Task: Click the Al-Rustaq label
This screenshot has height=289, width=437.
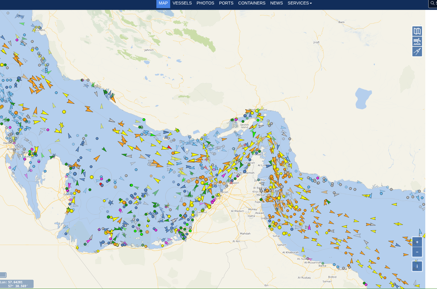Action: coord(304,278)
